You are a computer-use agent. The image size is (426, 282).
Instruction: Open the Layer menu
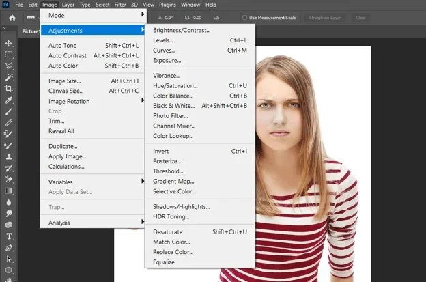(68, 5)
